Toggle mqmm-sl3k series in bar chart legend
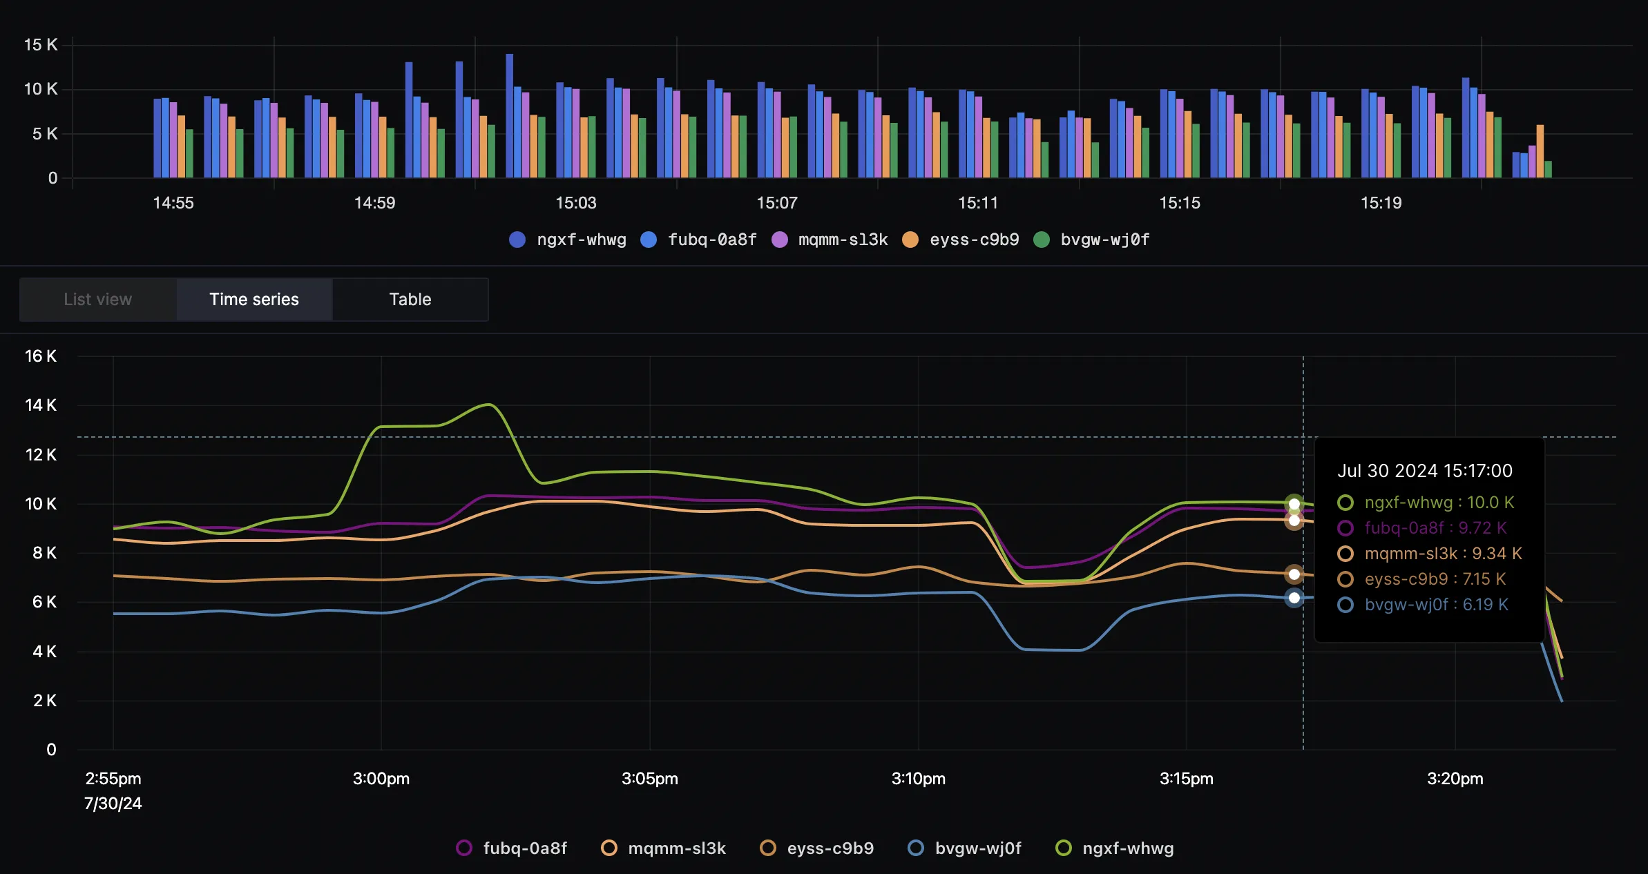The width and height of the screenshot is (1648, 874). coord(829,240)
